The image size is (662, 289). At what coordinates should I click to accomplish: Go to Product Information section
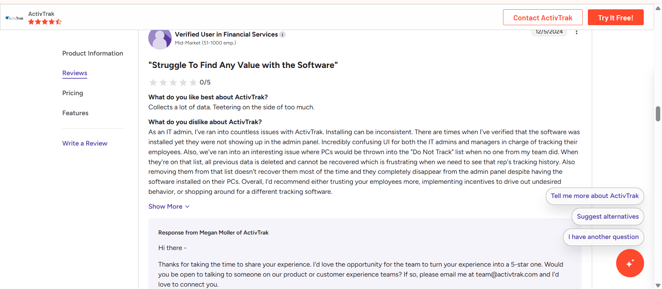(93, 53)
